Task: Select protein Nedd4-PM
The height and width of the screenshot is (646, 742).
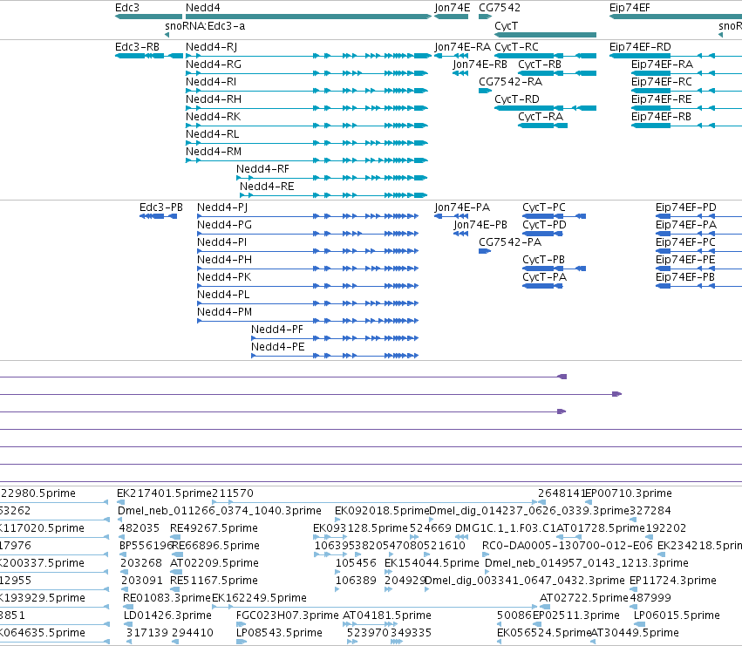Action: pos(224,312)
